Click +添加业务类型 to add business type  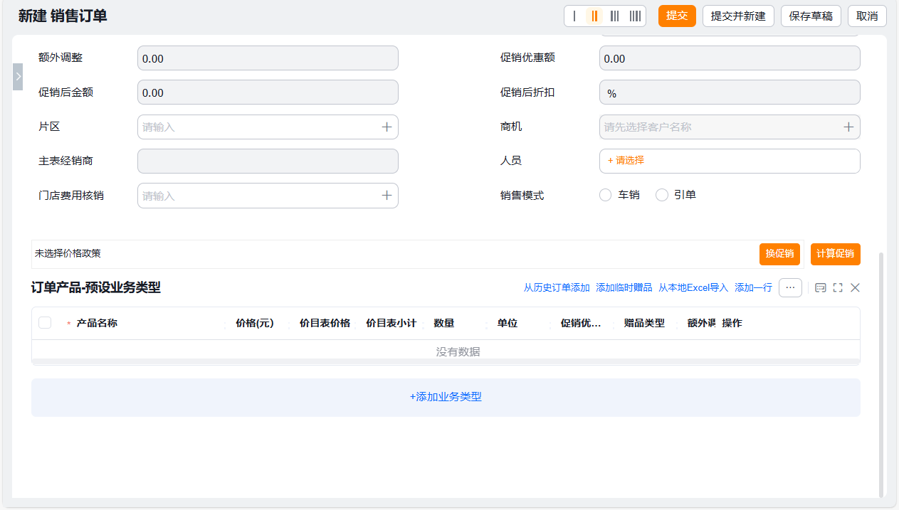coord(445,397)
